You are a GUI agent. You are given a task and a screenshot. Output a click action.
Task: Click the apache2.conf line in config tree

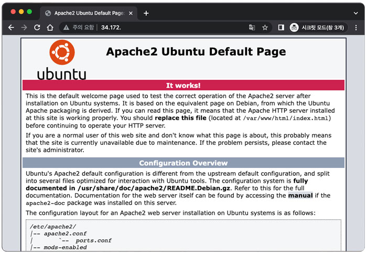point(65,234)
